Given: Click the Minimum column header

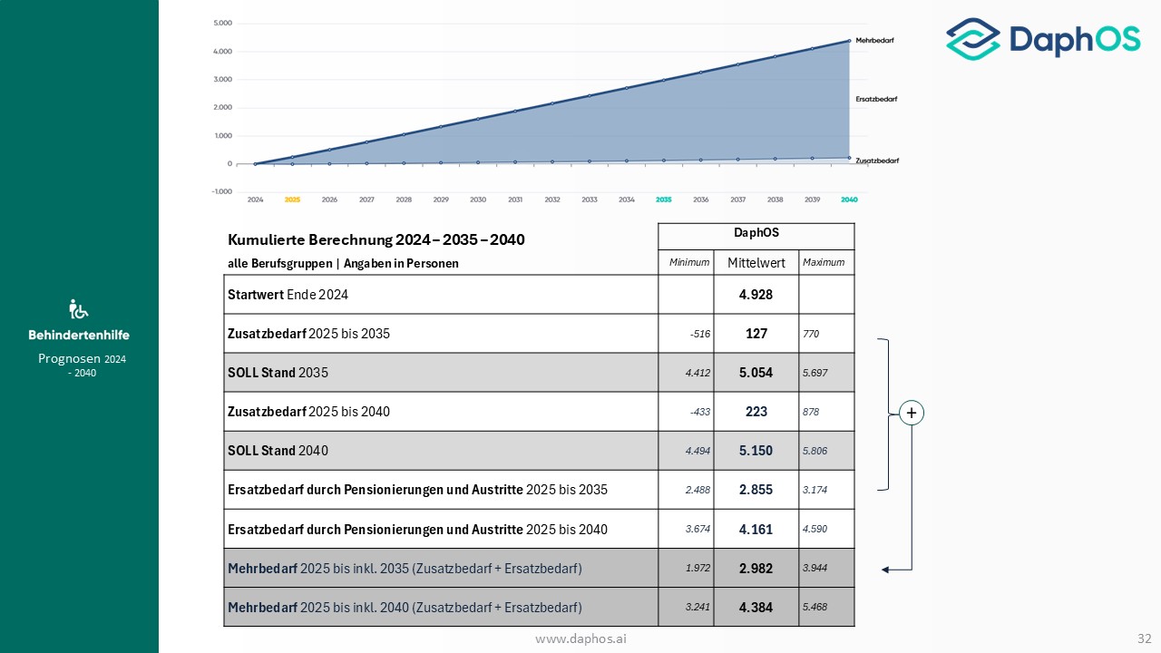Looking at the screenshot, I should pos(688,263).
